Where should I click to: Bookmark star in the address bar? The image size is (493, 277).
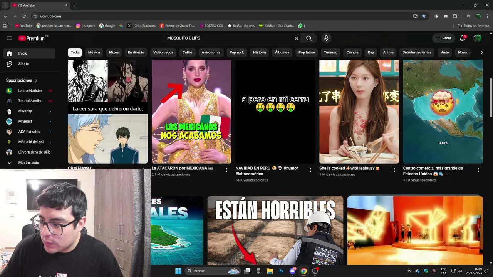point(424,16)
